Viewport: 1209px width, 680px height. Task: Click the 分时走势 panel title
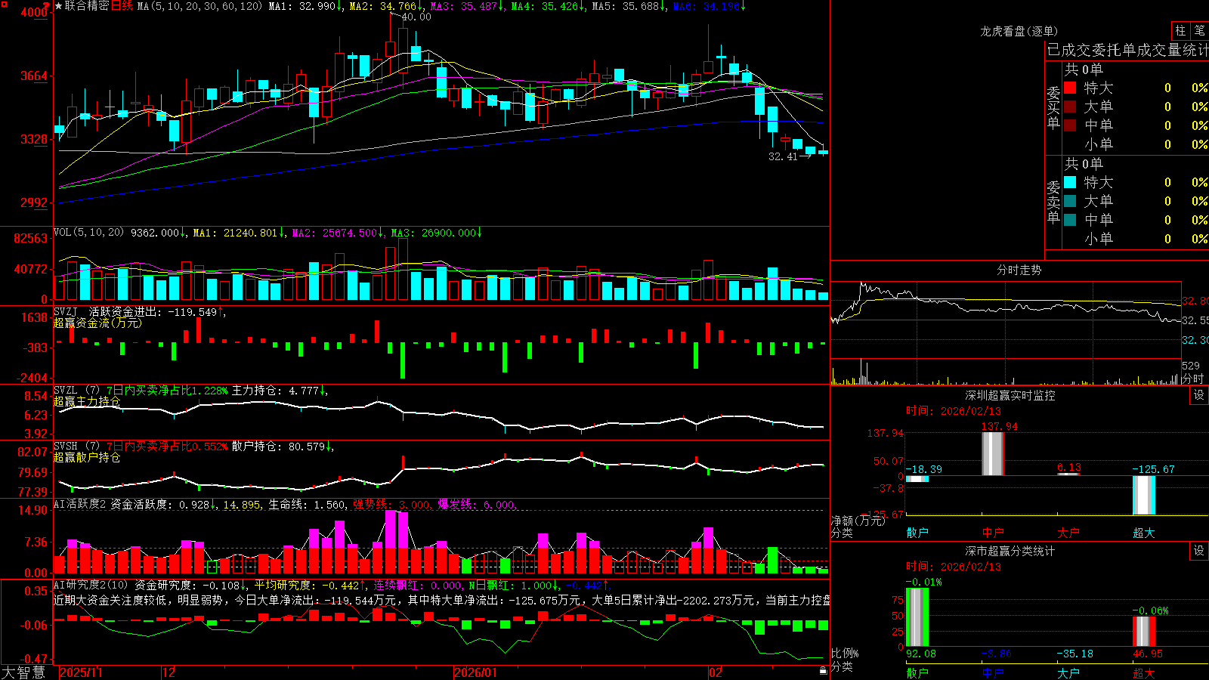tap(1019, 270)
